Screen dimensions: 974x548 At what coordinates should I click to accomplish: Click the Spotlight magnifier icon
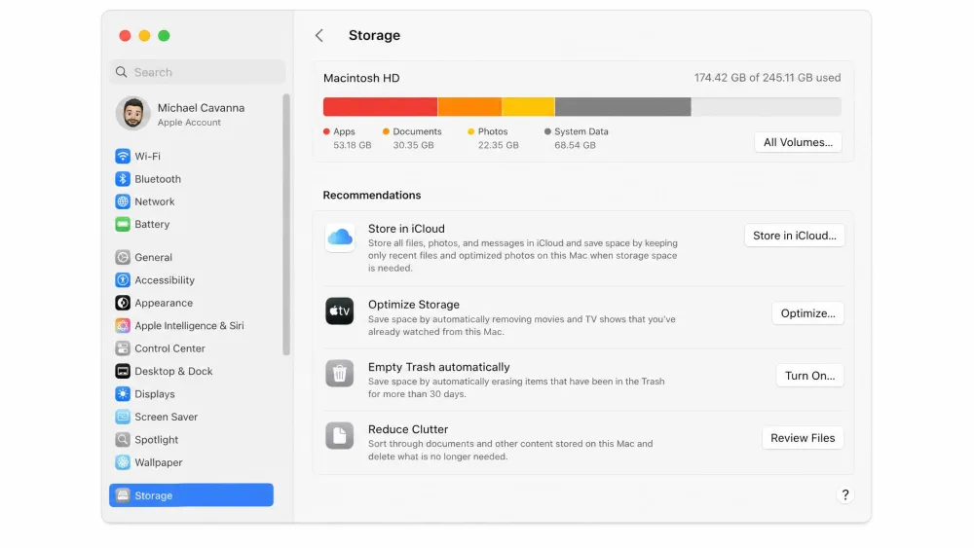(123, 439)
